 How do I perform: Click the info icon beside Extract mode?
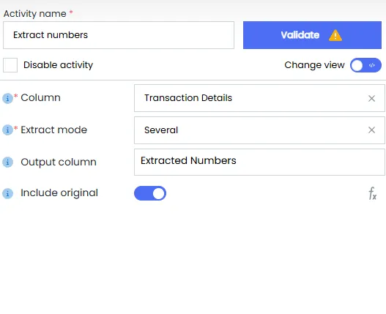[x=7, y=130]
